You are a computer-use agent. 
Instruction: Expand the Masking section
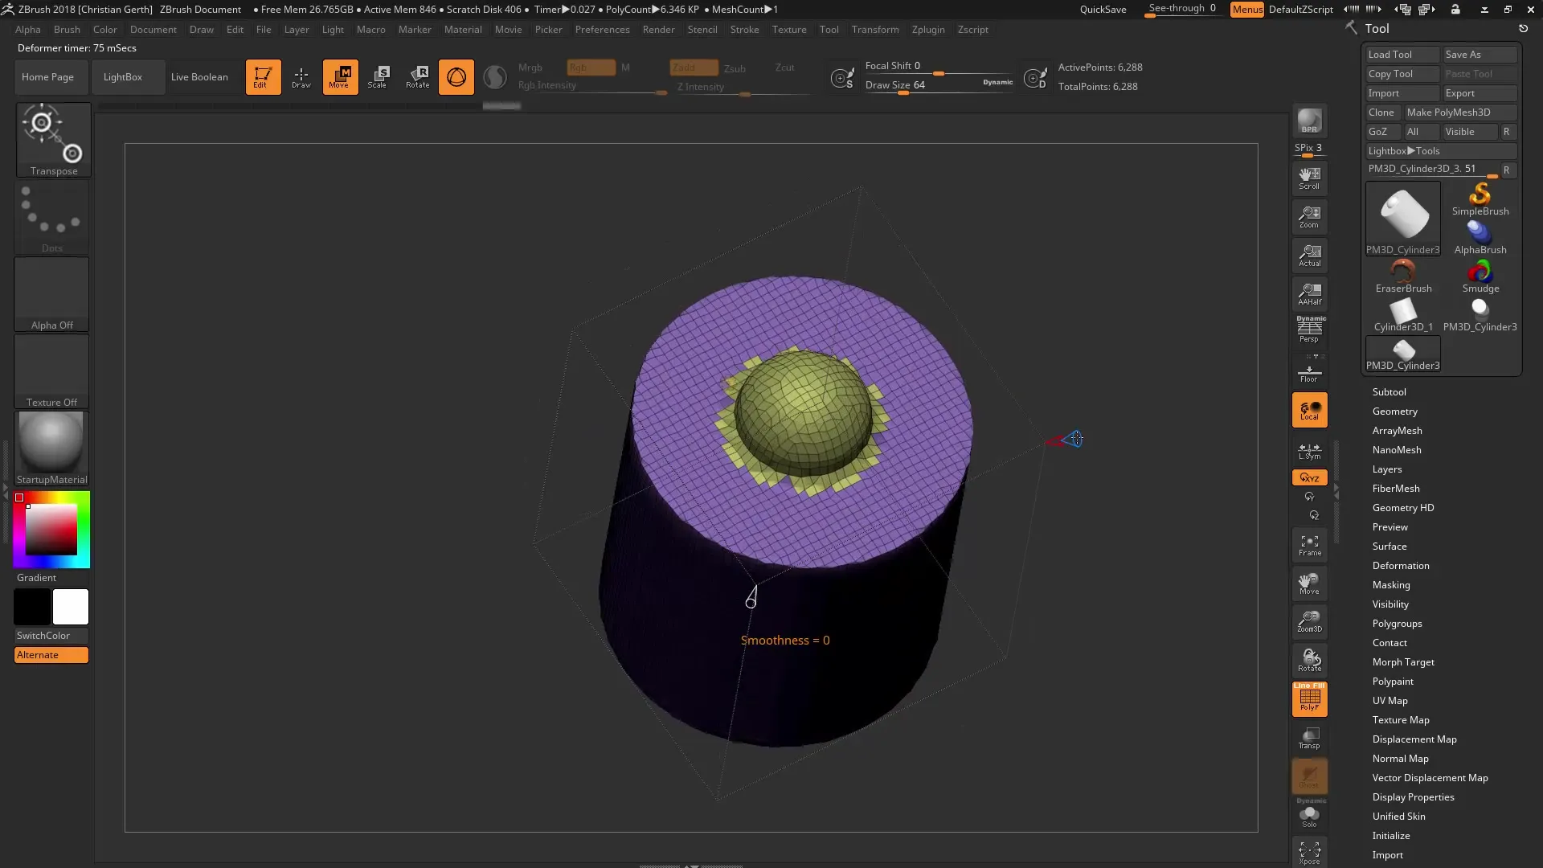pyautogui.click(x=1391, y=585)
